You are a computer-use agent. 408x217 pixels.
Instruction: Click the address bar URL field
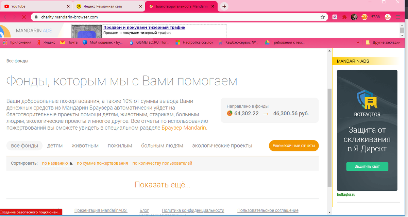(x=179, y=17)
